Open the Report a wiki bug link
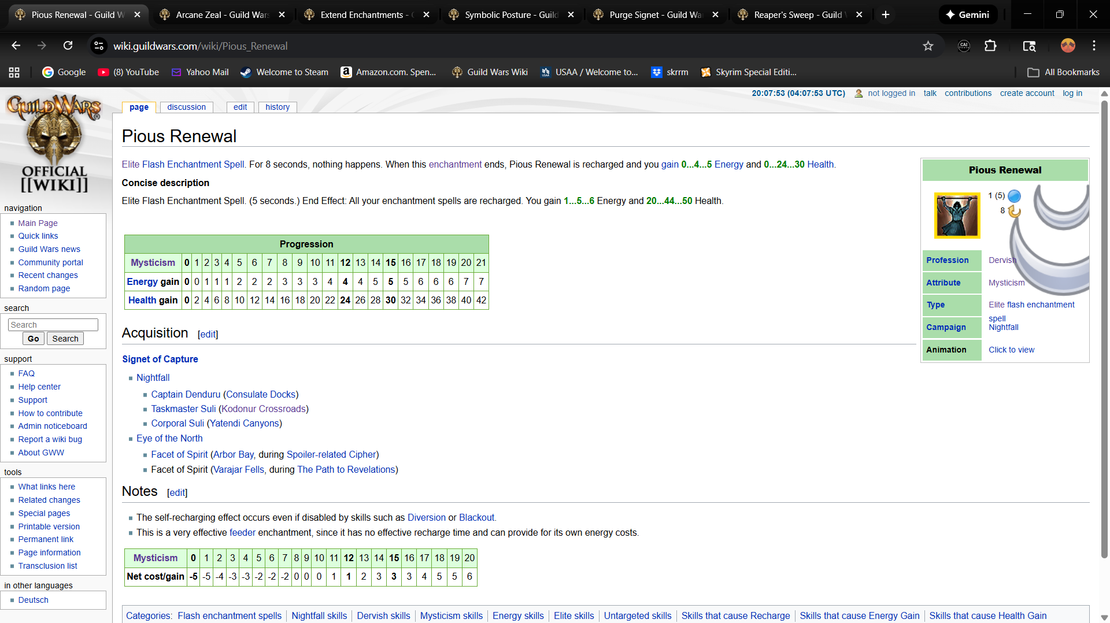The image size is (1110, 623). [50, 439]
